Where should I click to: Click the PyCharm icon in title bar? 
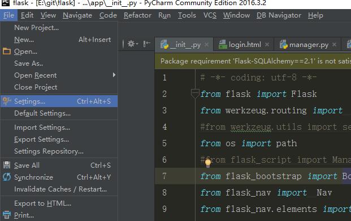click(x=5, y=3)
